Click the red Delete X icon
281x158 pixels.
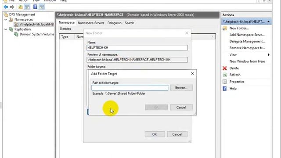pyautogui.click(x=225, y=68)
